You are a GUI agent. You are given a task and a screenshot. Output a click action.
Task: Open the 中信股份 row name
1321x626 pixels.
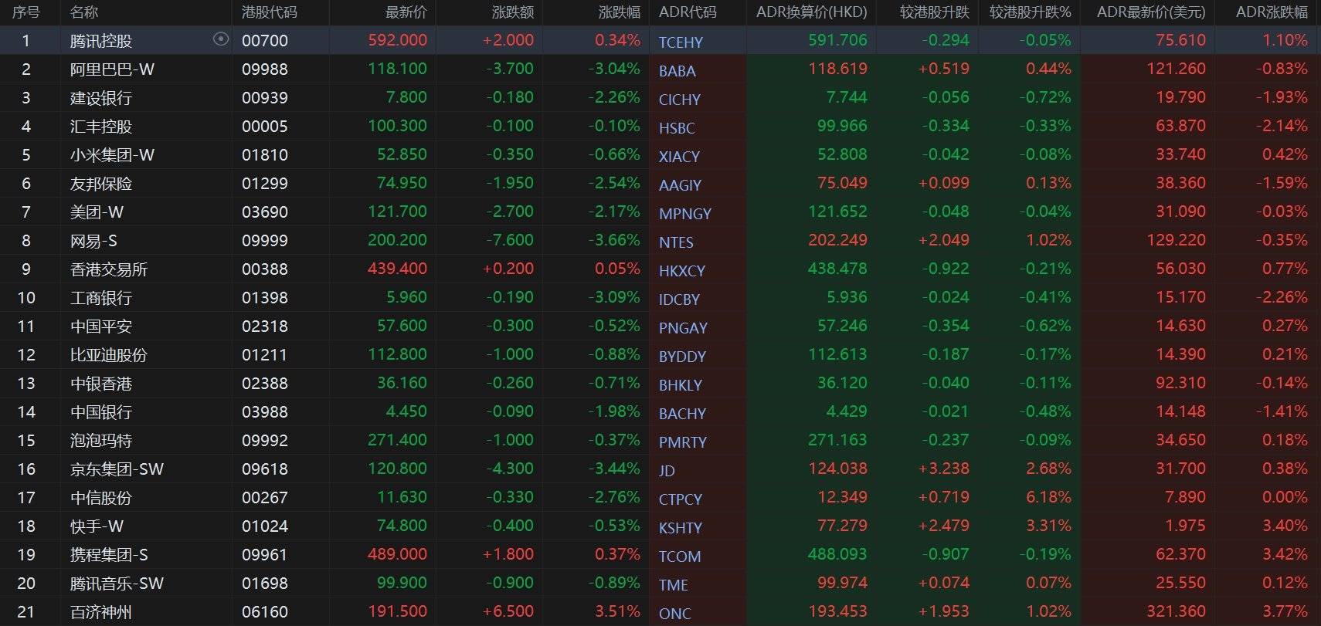tap(101, 498)
